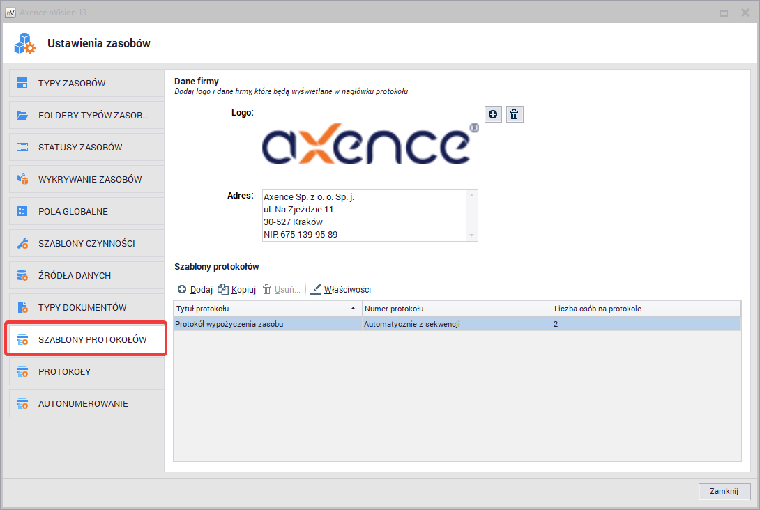The width and height of the screenshot is (760, 510).
Task: Click the Typy dokumentów file icon
Action: pyautogui.click(x=22, y=307)
